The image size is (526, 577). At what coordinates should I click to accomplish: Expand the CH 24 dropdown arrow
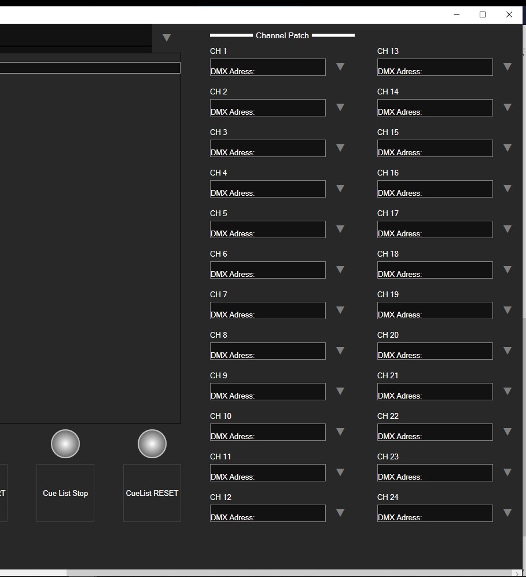click(507, 513)
